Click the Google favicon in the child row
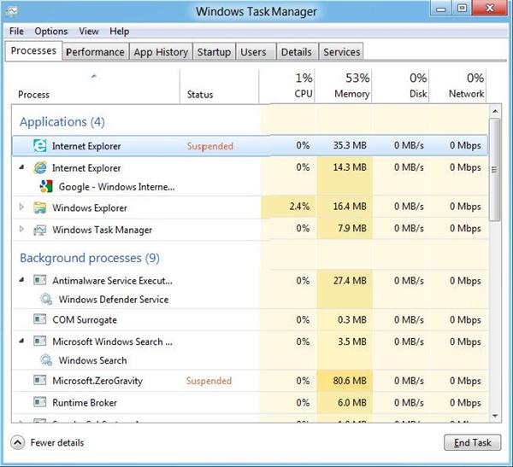 pyautogui.click(x=46, y=186)
